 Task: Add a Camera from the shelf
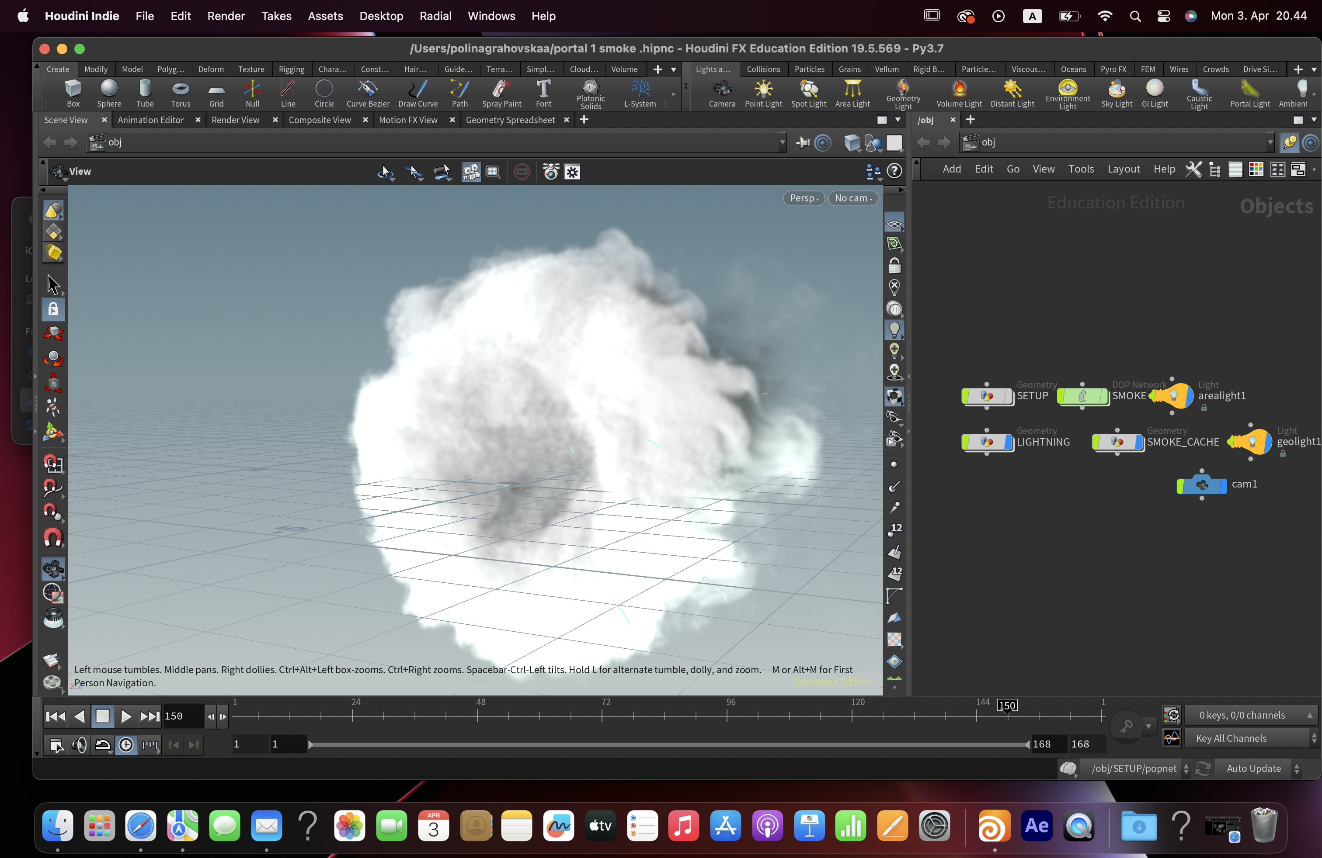click(721, 93)
